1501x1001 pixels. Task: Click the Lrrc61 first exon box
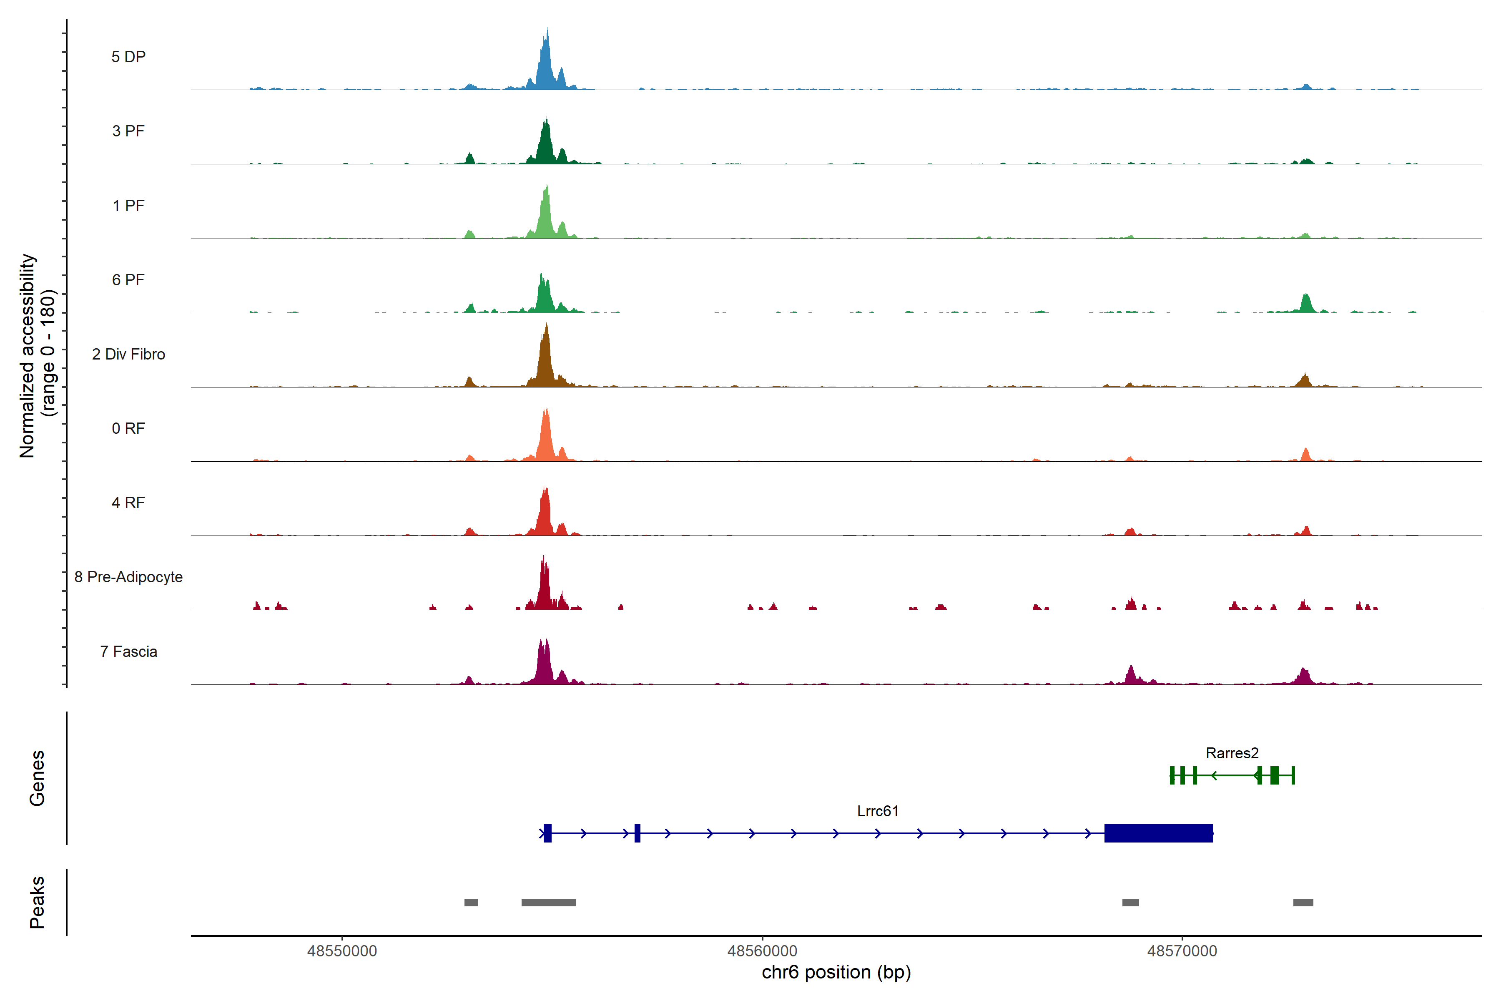click(x=547, y=833)
